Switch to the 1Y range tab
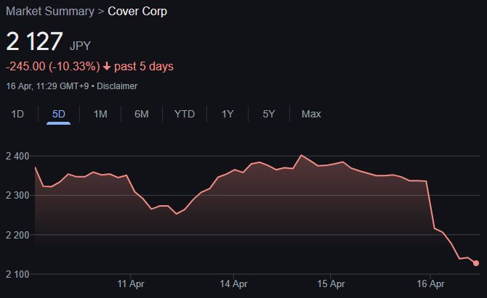487x298 pixels. [228, 114]
